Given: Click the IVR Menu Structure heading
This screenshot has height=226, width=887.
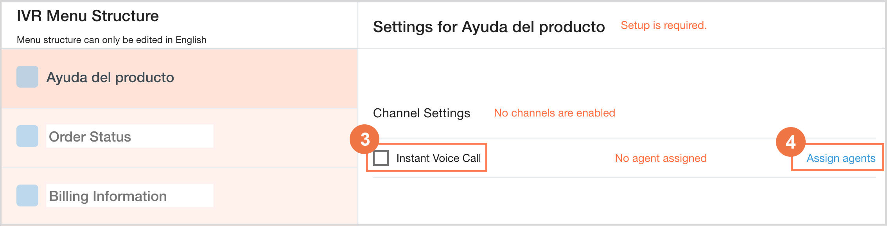Looking at the screenshot, I should [88, 16].
